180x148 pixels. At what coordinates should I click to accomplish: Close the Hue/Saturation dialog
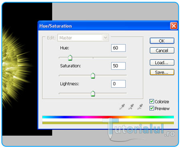174,26
